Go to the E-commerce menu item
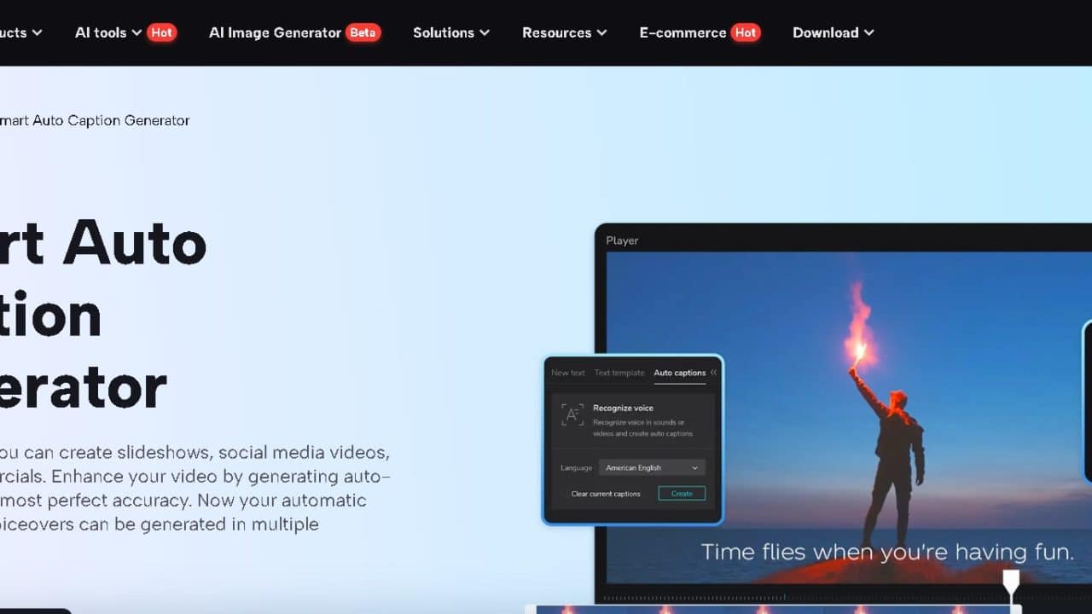Viewport: 1092px width, 614px height. [x=682, y=32]
